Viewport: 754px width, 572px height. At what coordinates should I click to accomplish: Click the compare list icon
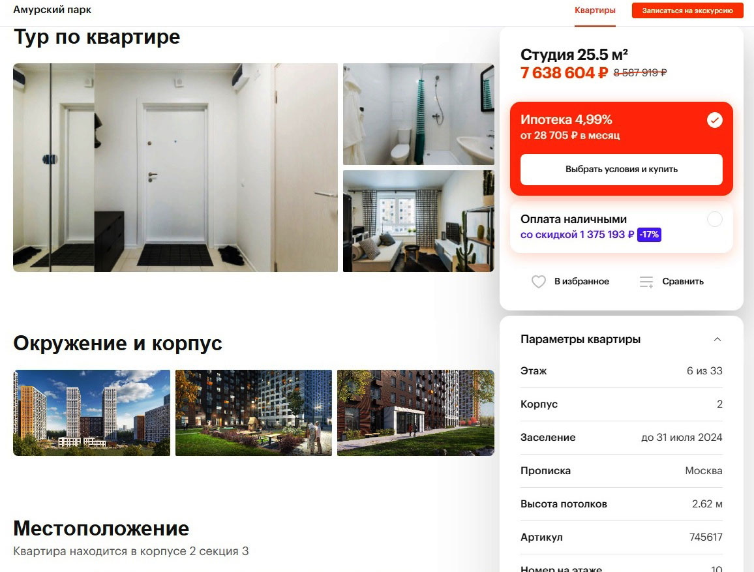pos(646,282)
